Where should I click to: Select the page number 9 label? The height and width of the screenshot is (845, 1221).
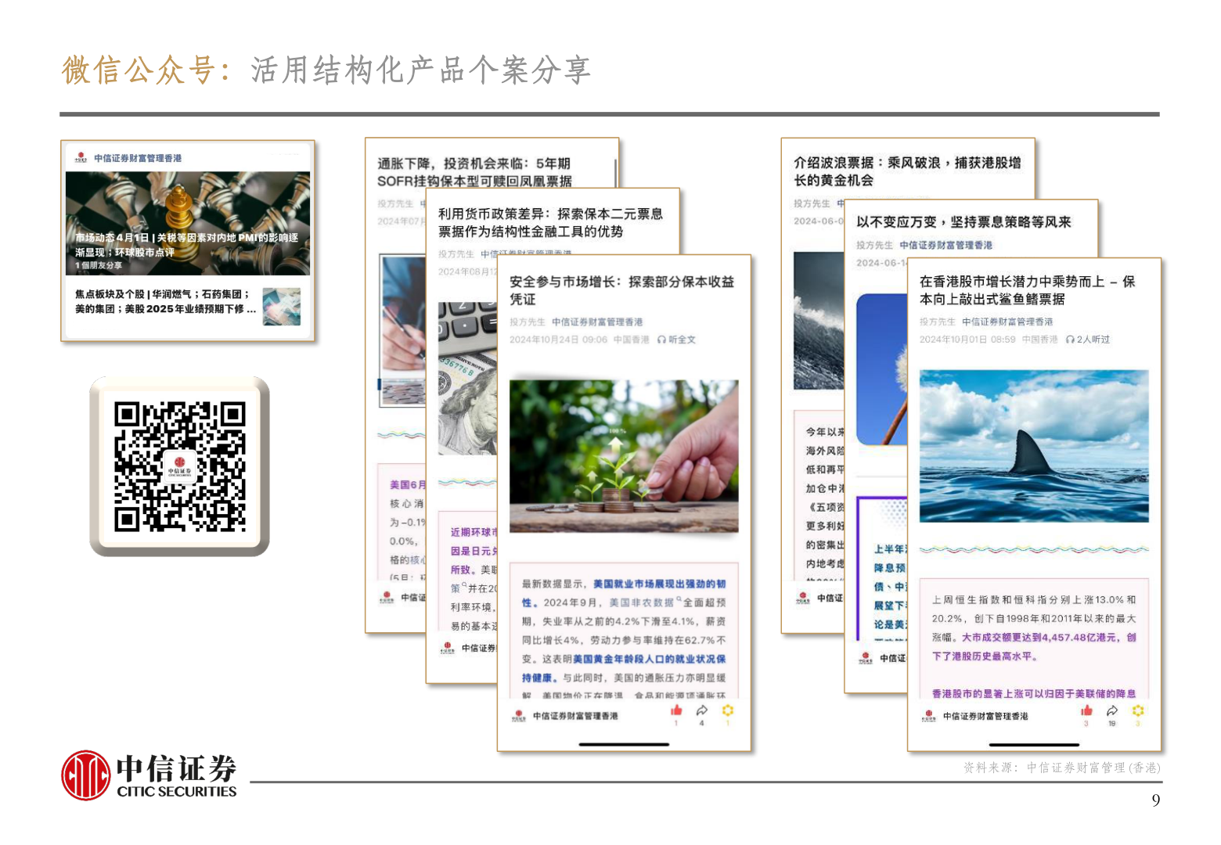coord(1155,802)
